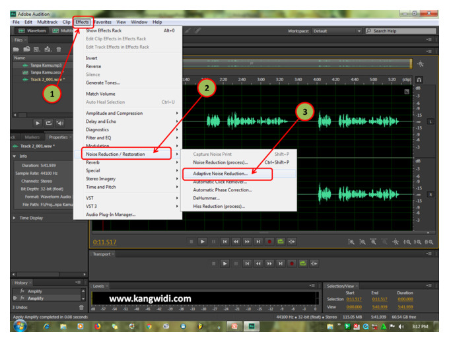Viewport: 449px width, 342px height.
Task: Click Record in the Transport panel
Action: [292, 263]
